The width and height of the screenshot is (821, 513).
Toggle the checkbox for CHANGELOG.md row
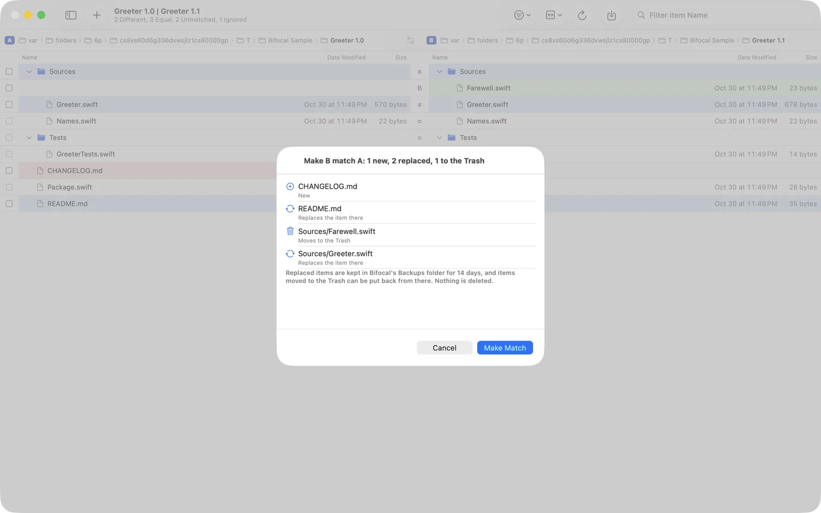pyautogui.click(x=9, y=171)
